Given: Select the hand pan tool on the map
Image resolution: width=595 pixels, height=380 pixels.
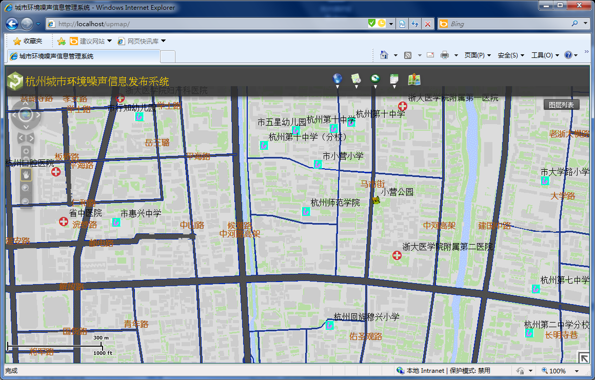Looking at the screenshot, I should coord(26,174).
